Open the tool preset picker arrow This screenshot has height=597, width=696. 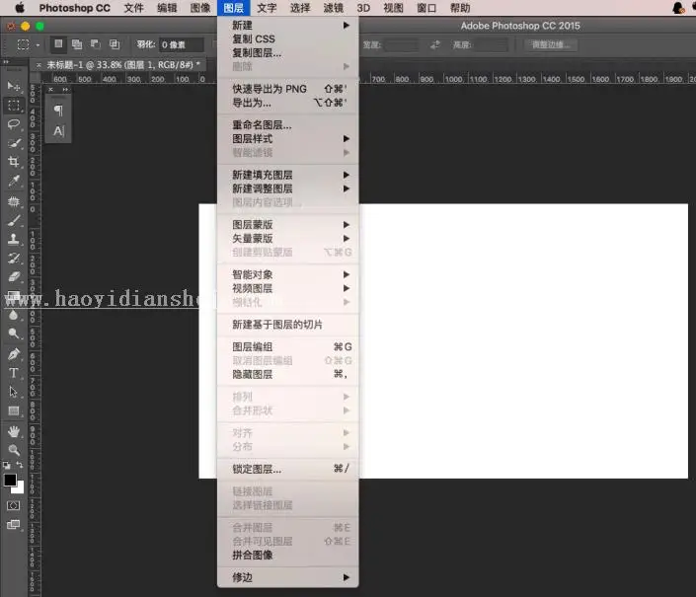tap(38, 44)
